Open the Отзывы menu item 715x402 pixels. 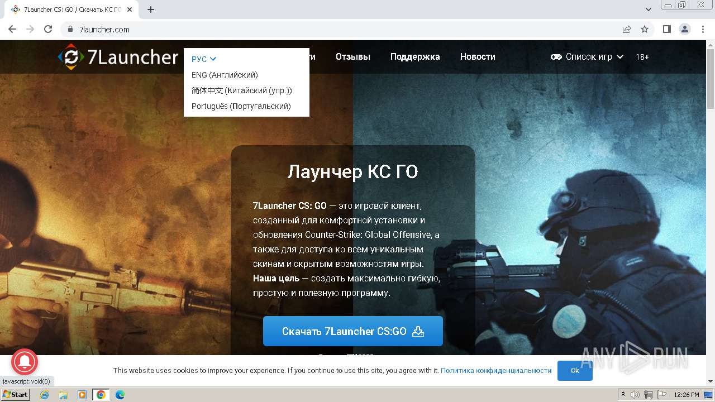(x=353, y=57)
